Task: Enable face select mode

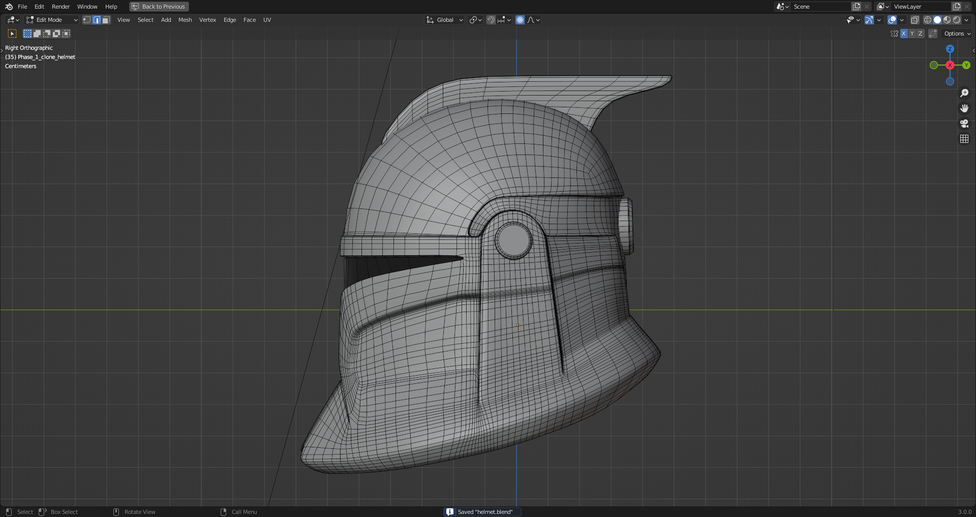Action: click(106, 20)
